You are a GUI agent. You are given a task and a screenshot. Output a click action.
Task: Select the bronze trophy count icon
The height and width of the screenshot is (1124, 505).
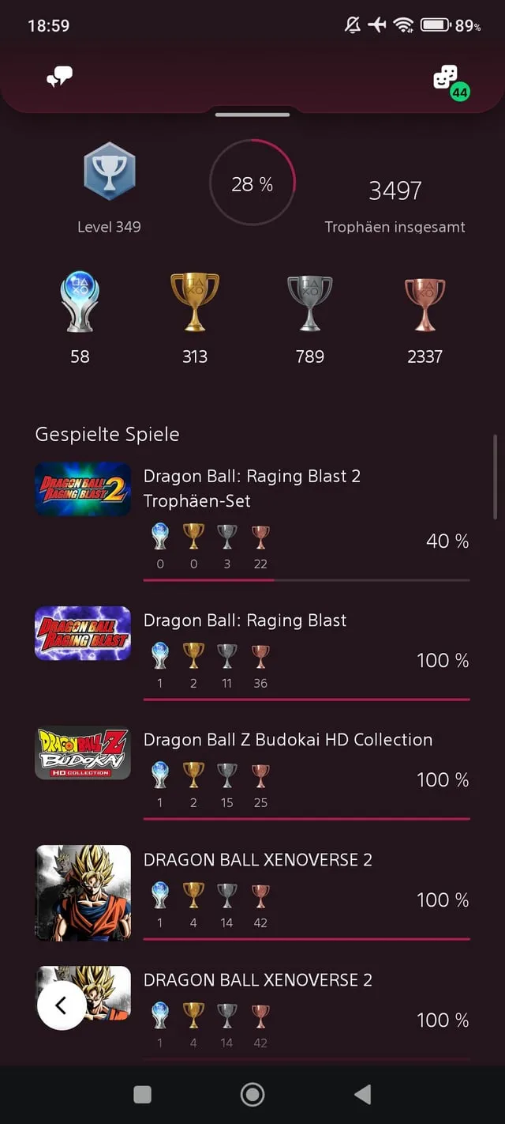[425, 300]
